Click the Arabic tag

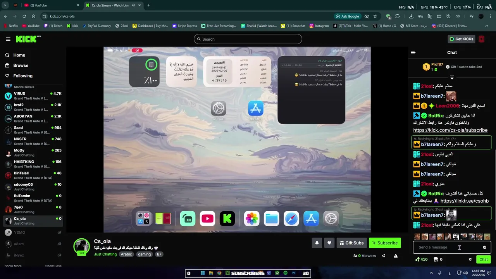tap(126, 254)
